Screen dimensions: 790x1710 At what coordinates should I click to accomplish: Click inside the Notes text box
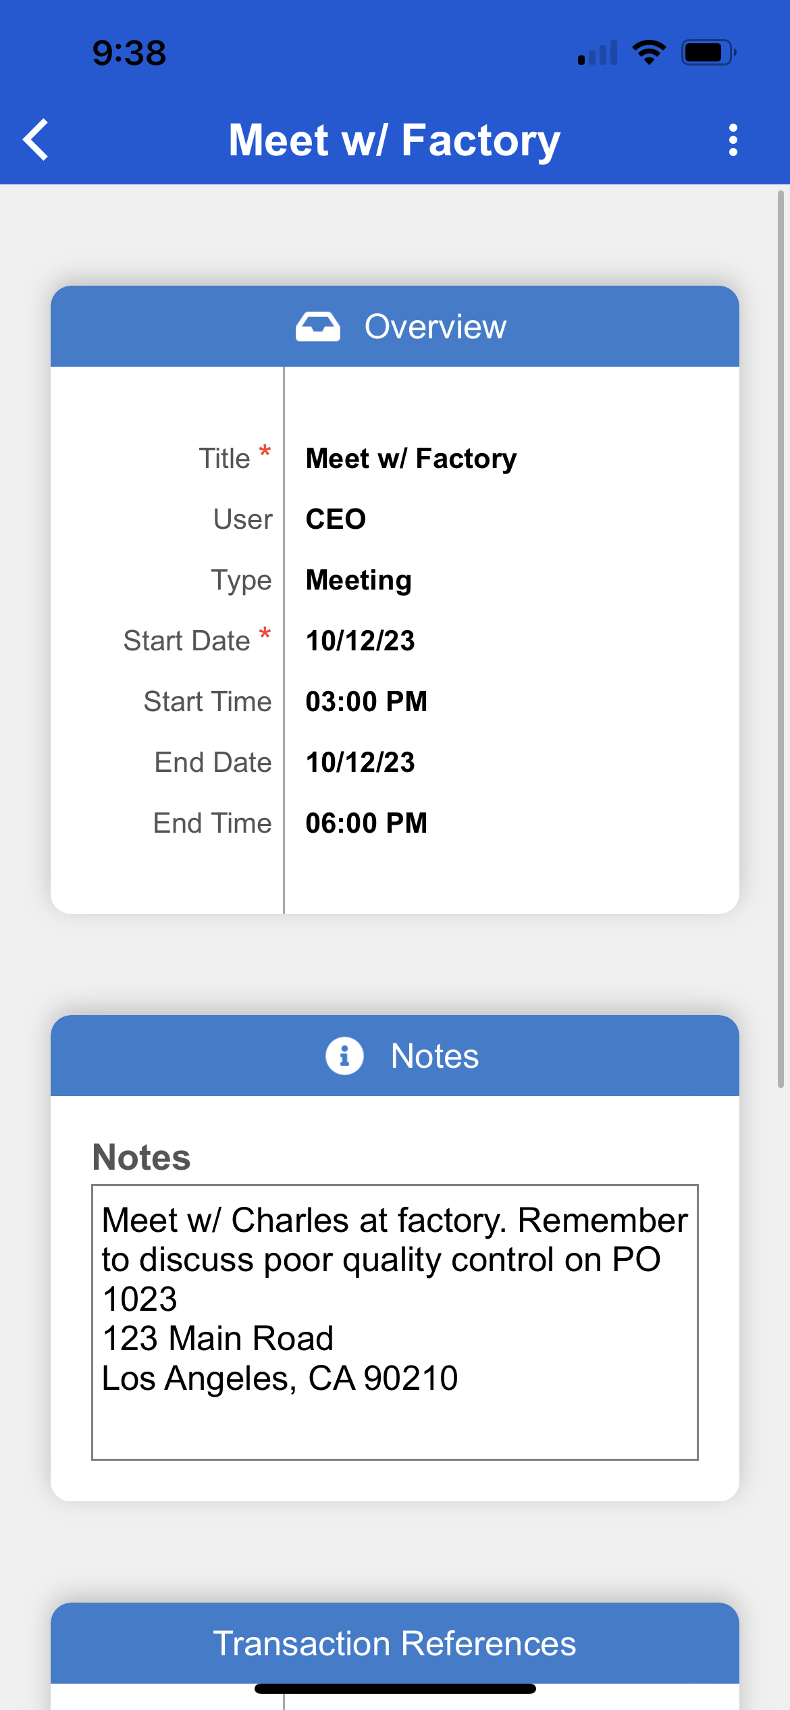tap(395, 1322)
